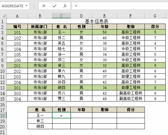Viewport: 168px width, 135px height.
Task: Select 副高级工程师 cell in row 14
Action: pyautogui.click(x=131, y=93)
